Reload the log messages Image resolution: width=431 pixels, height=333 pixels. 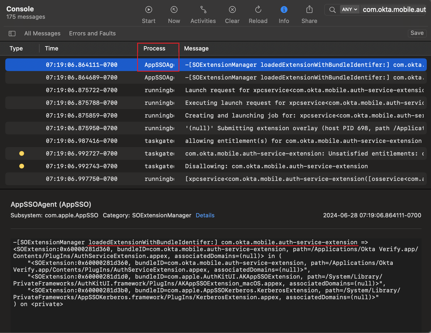[x=258, y=10]
